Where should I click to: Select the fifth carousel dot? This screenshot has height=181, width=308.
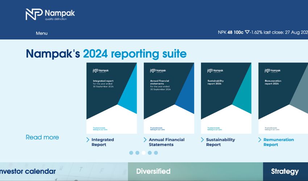click(x=156, y=153)
